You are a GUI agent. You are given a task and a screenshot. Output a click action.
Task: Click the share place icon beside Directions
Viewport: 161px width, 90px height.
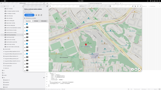36,15
